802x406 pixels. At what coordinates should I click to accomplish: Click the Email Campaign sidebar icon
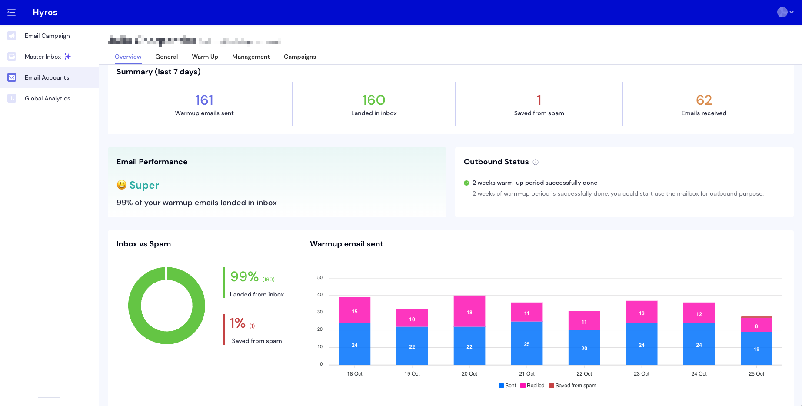click(12, 36)
